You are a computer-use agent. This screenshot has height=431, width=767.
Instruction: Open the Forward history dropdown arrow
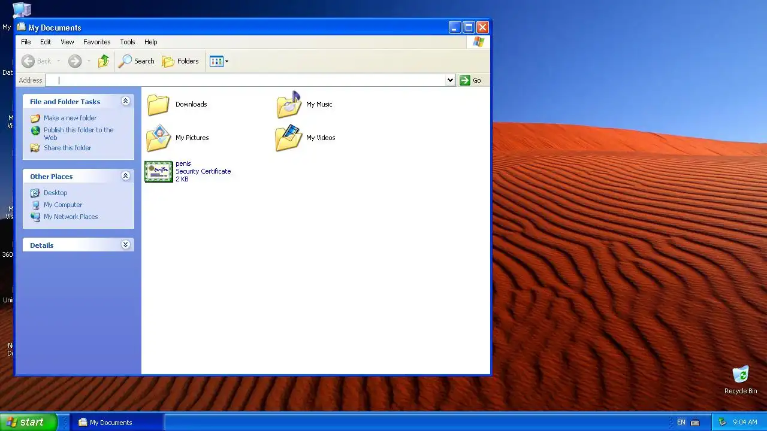click(89, 61)
